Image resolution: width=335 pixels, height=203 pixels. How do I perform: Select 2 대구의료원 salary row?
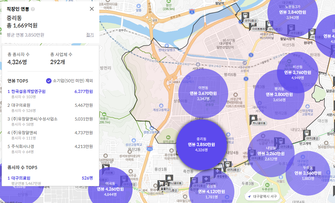point(50,108)
